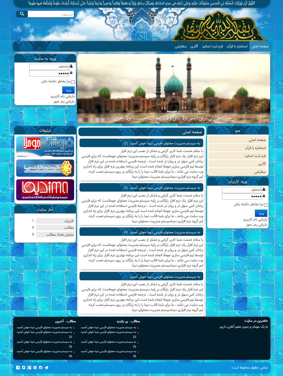The height and width of the screenshot is (376, 283).
Task: Open the استخاره با قرآن menu item
Action: 237,148
